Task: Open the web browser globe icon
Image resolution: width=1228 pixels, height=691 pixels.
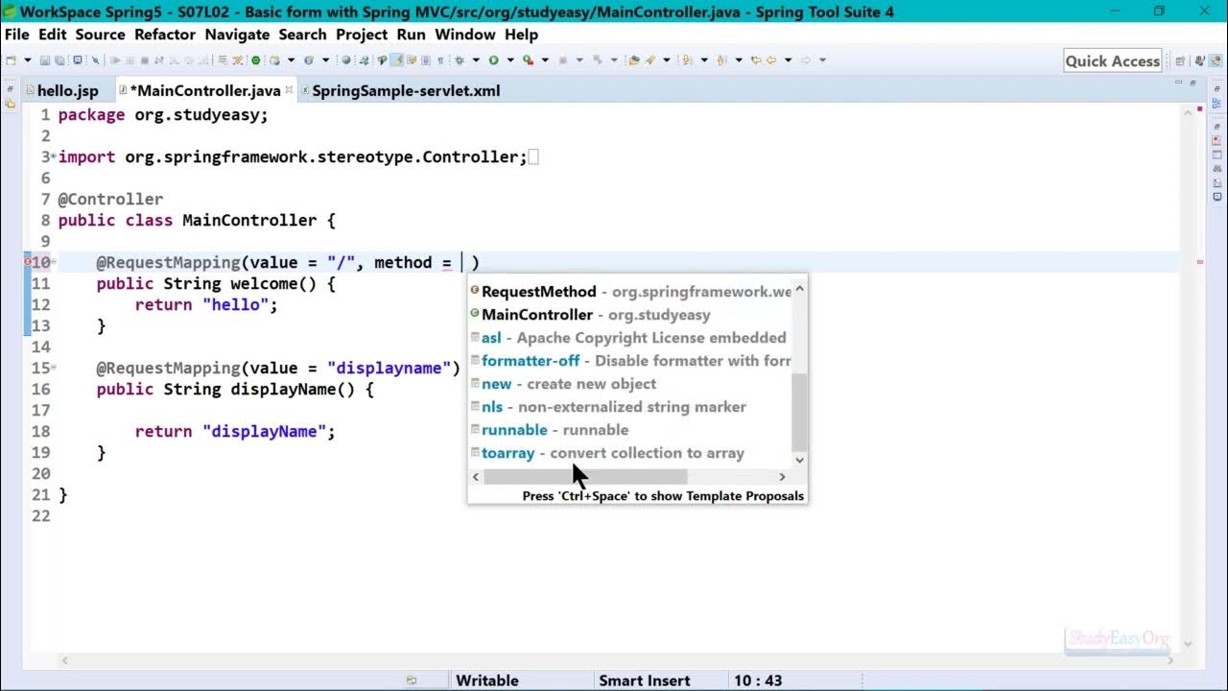Action: click(346, 60)
